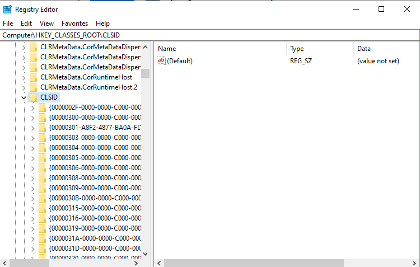
Task: Open the File menu
Action: (x=8, y=24)
